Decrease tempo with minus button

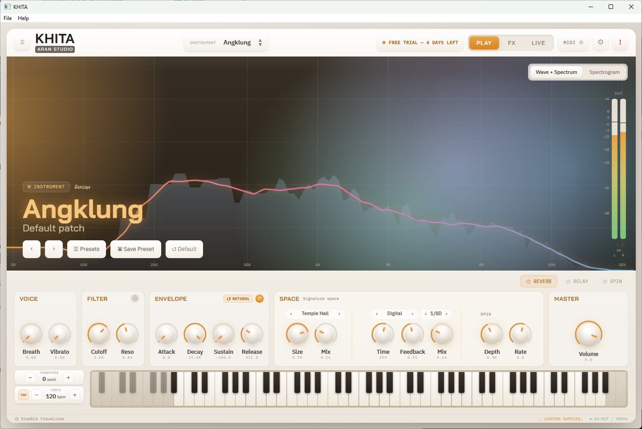point(37,395)
